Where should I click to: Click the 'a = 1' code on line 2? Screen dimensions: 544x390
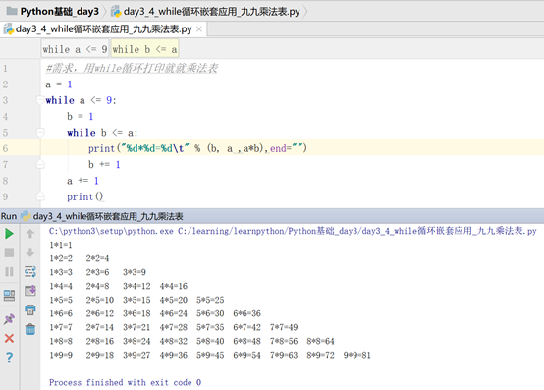(59, 84)
